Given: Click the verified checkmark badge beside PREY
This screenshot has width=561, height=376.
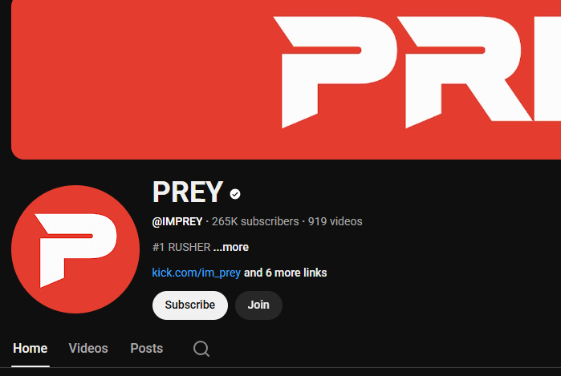Looking at the screenshot, I should click(235, 194).
